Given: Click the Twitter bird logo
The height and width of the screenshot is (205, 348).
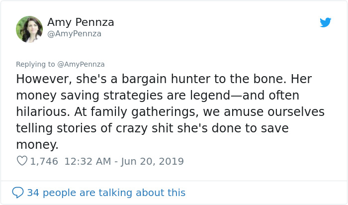Looking at the screenshot, I should coord(325,22).
